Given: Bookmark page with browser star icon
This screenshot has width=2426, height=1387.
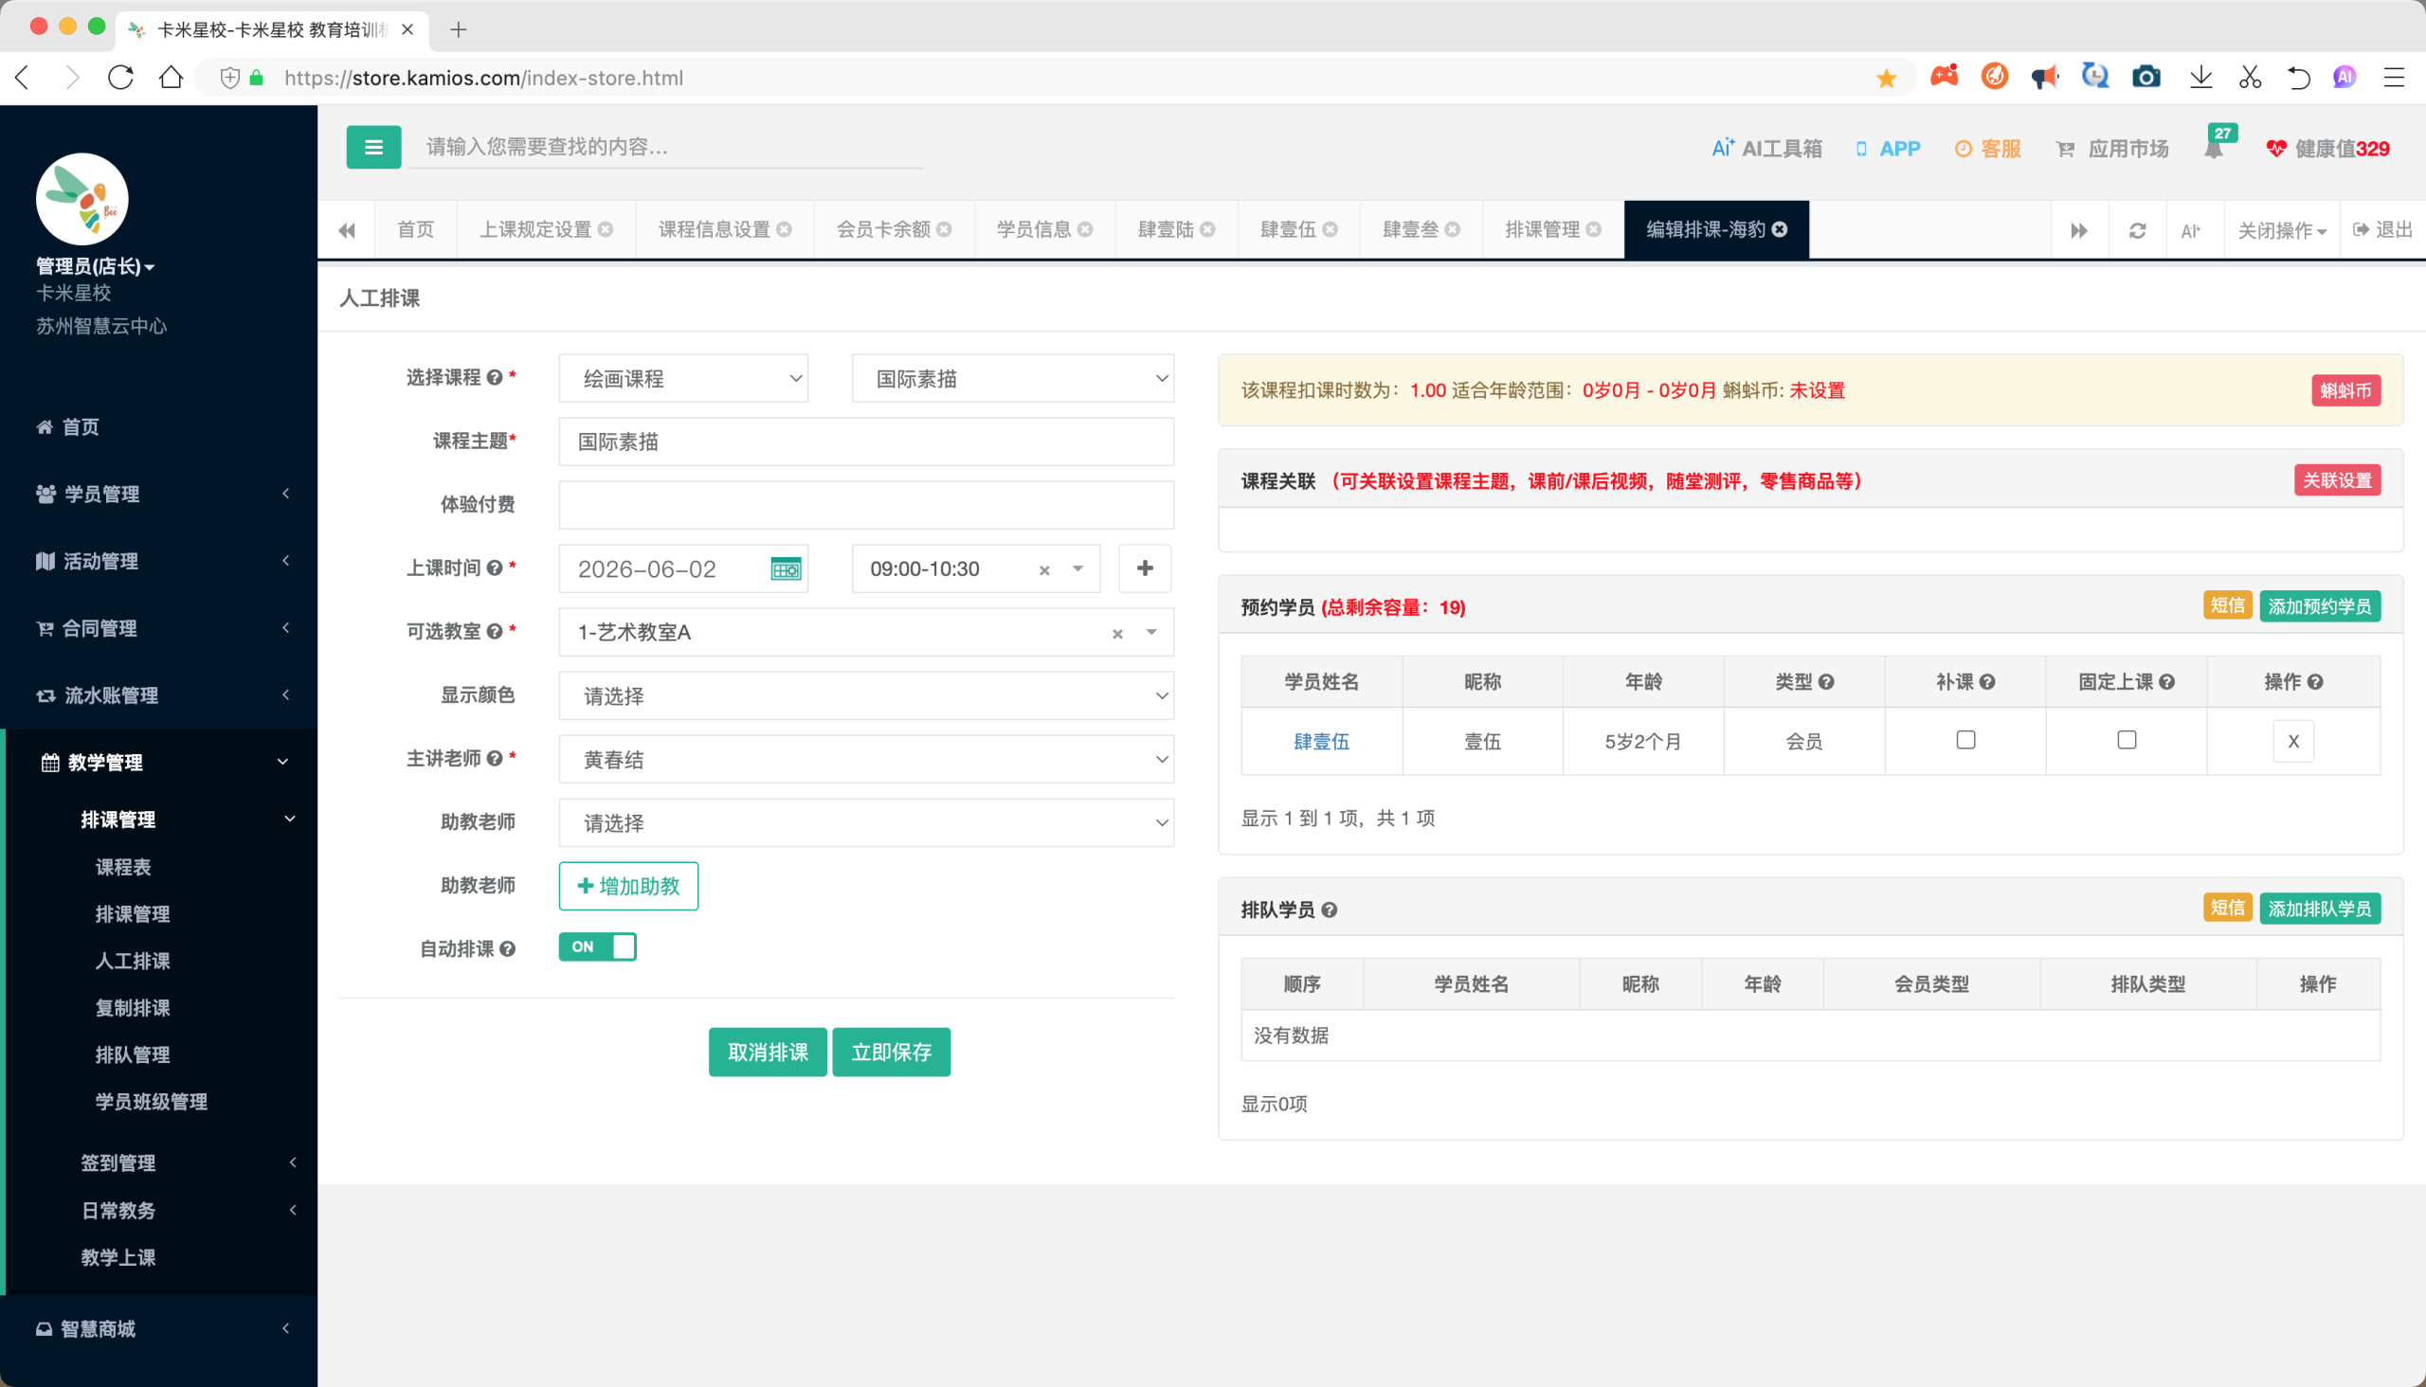Looking at the screenshot, I should point(1886,78).
